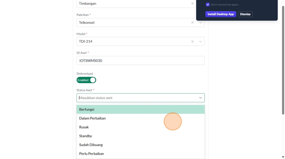Viewport: 285px width, 159px height.
Task: Click the scrollbar down arrow
Action: [283, 157]
